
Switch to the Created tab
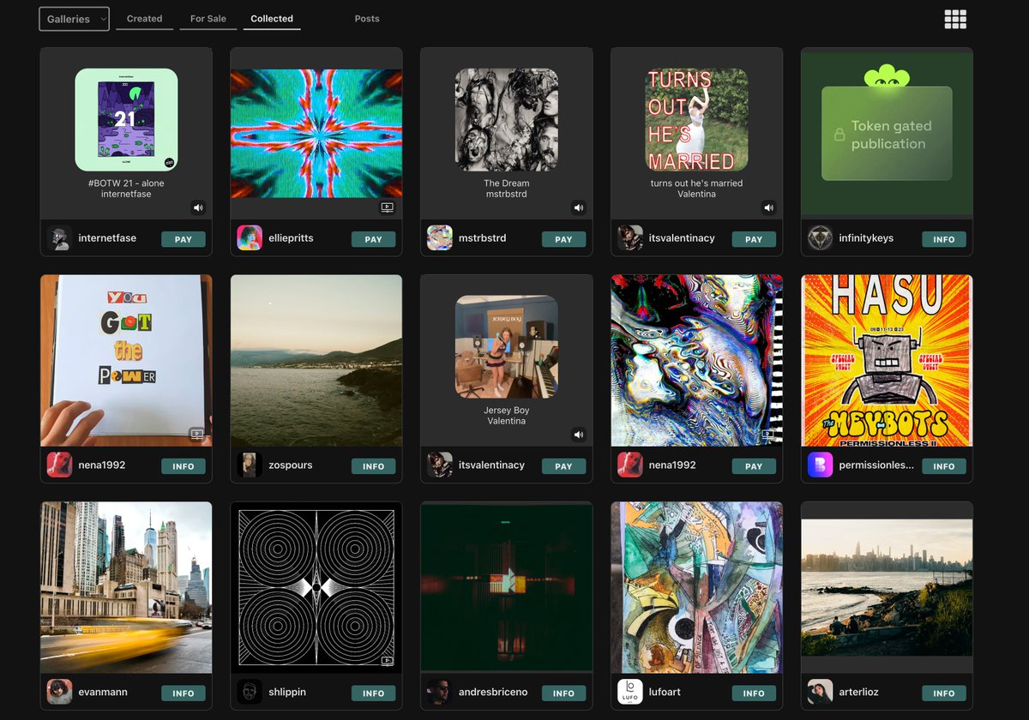[x=144, y=19]
